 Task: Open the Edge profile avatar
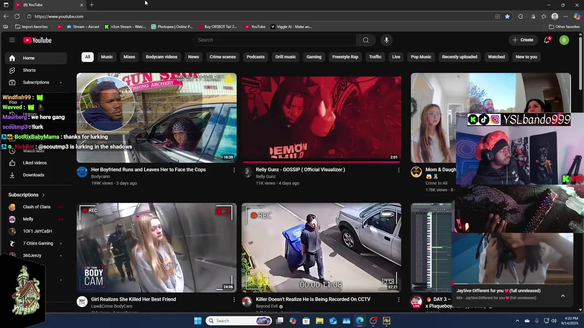coord(555,16)
